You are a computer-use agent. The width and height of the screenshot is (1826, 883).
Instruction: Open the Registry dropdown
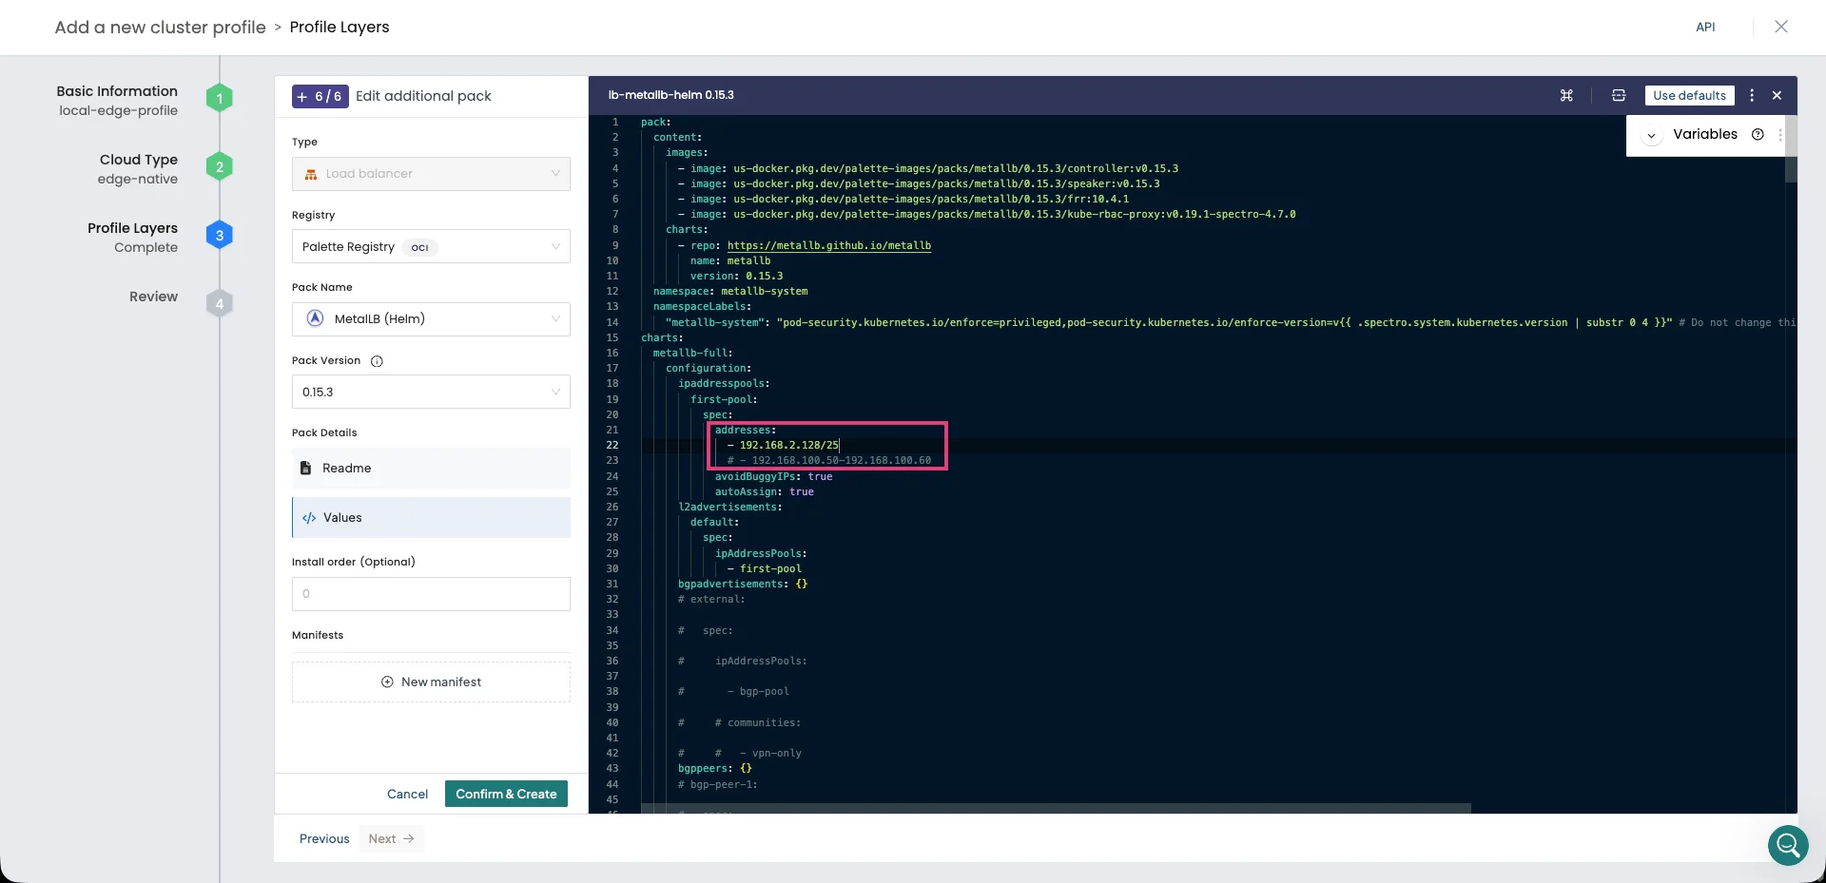[x=431, y=247]
